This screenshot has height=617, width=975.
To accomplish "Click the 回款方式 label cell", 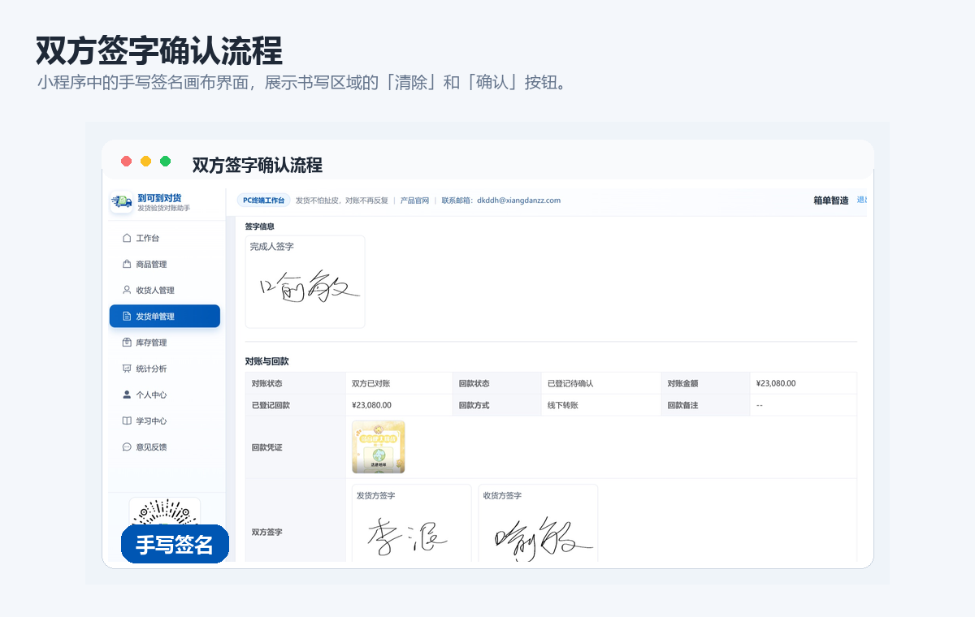I will [x=496, y=405].
